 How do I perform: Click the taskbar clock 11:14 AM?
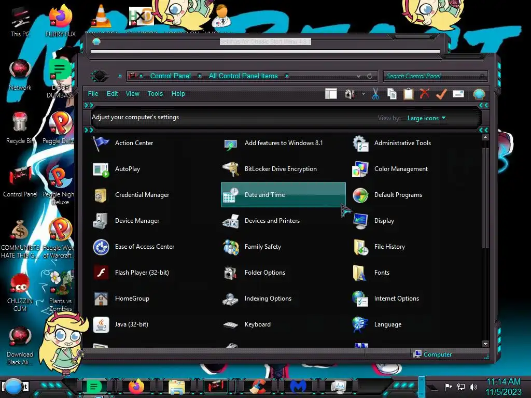[x=504, y=382]
